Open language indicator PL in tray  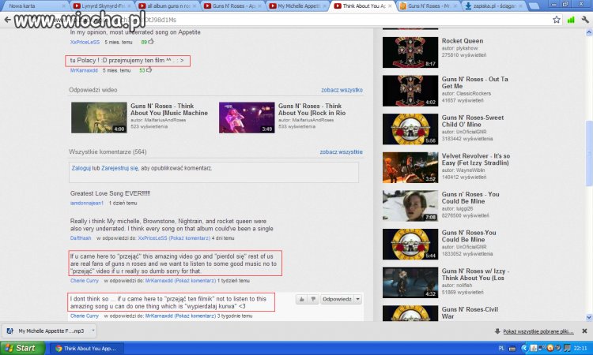[x=501, y=348]
